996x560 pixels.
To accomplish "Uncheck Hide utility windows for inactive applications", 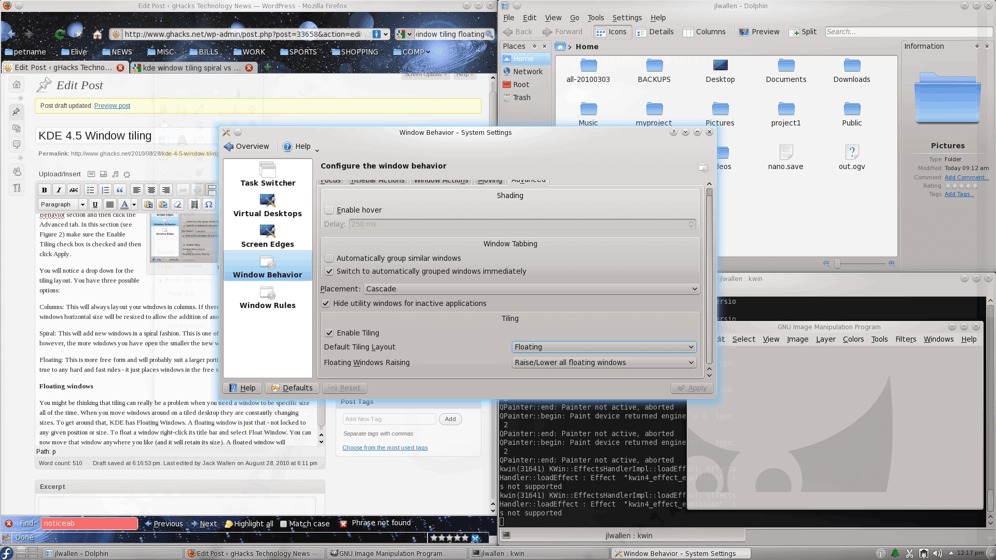I will coord(326,303).
